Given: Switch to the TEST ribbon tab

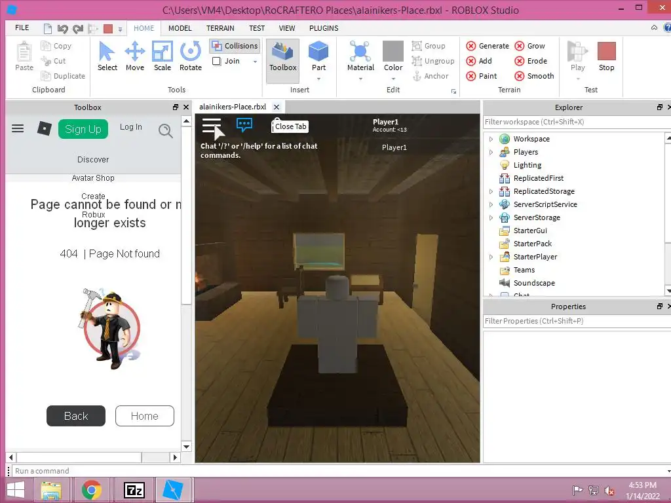Looking at the screenshot, I should (257, 28).
